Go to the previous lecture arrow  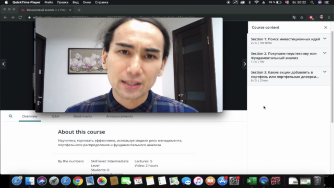click(4, 64)
